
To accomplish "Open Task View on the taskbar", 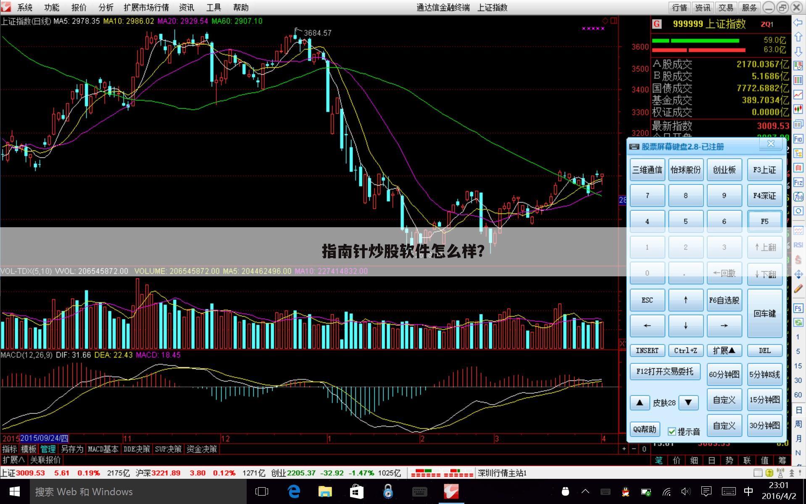I will click(262, 491).
